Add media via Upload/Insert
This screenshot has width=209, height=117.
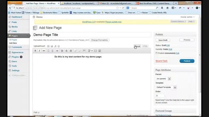tap(59, 46)
